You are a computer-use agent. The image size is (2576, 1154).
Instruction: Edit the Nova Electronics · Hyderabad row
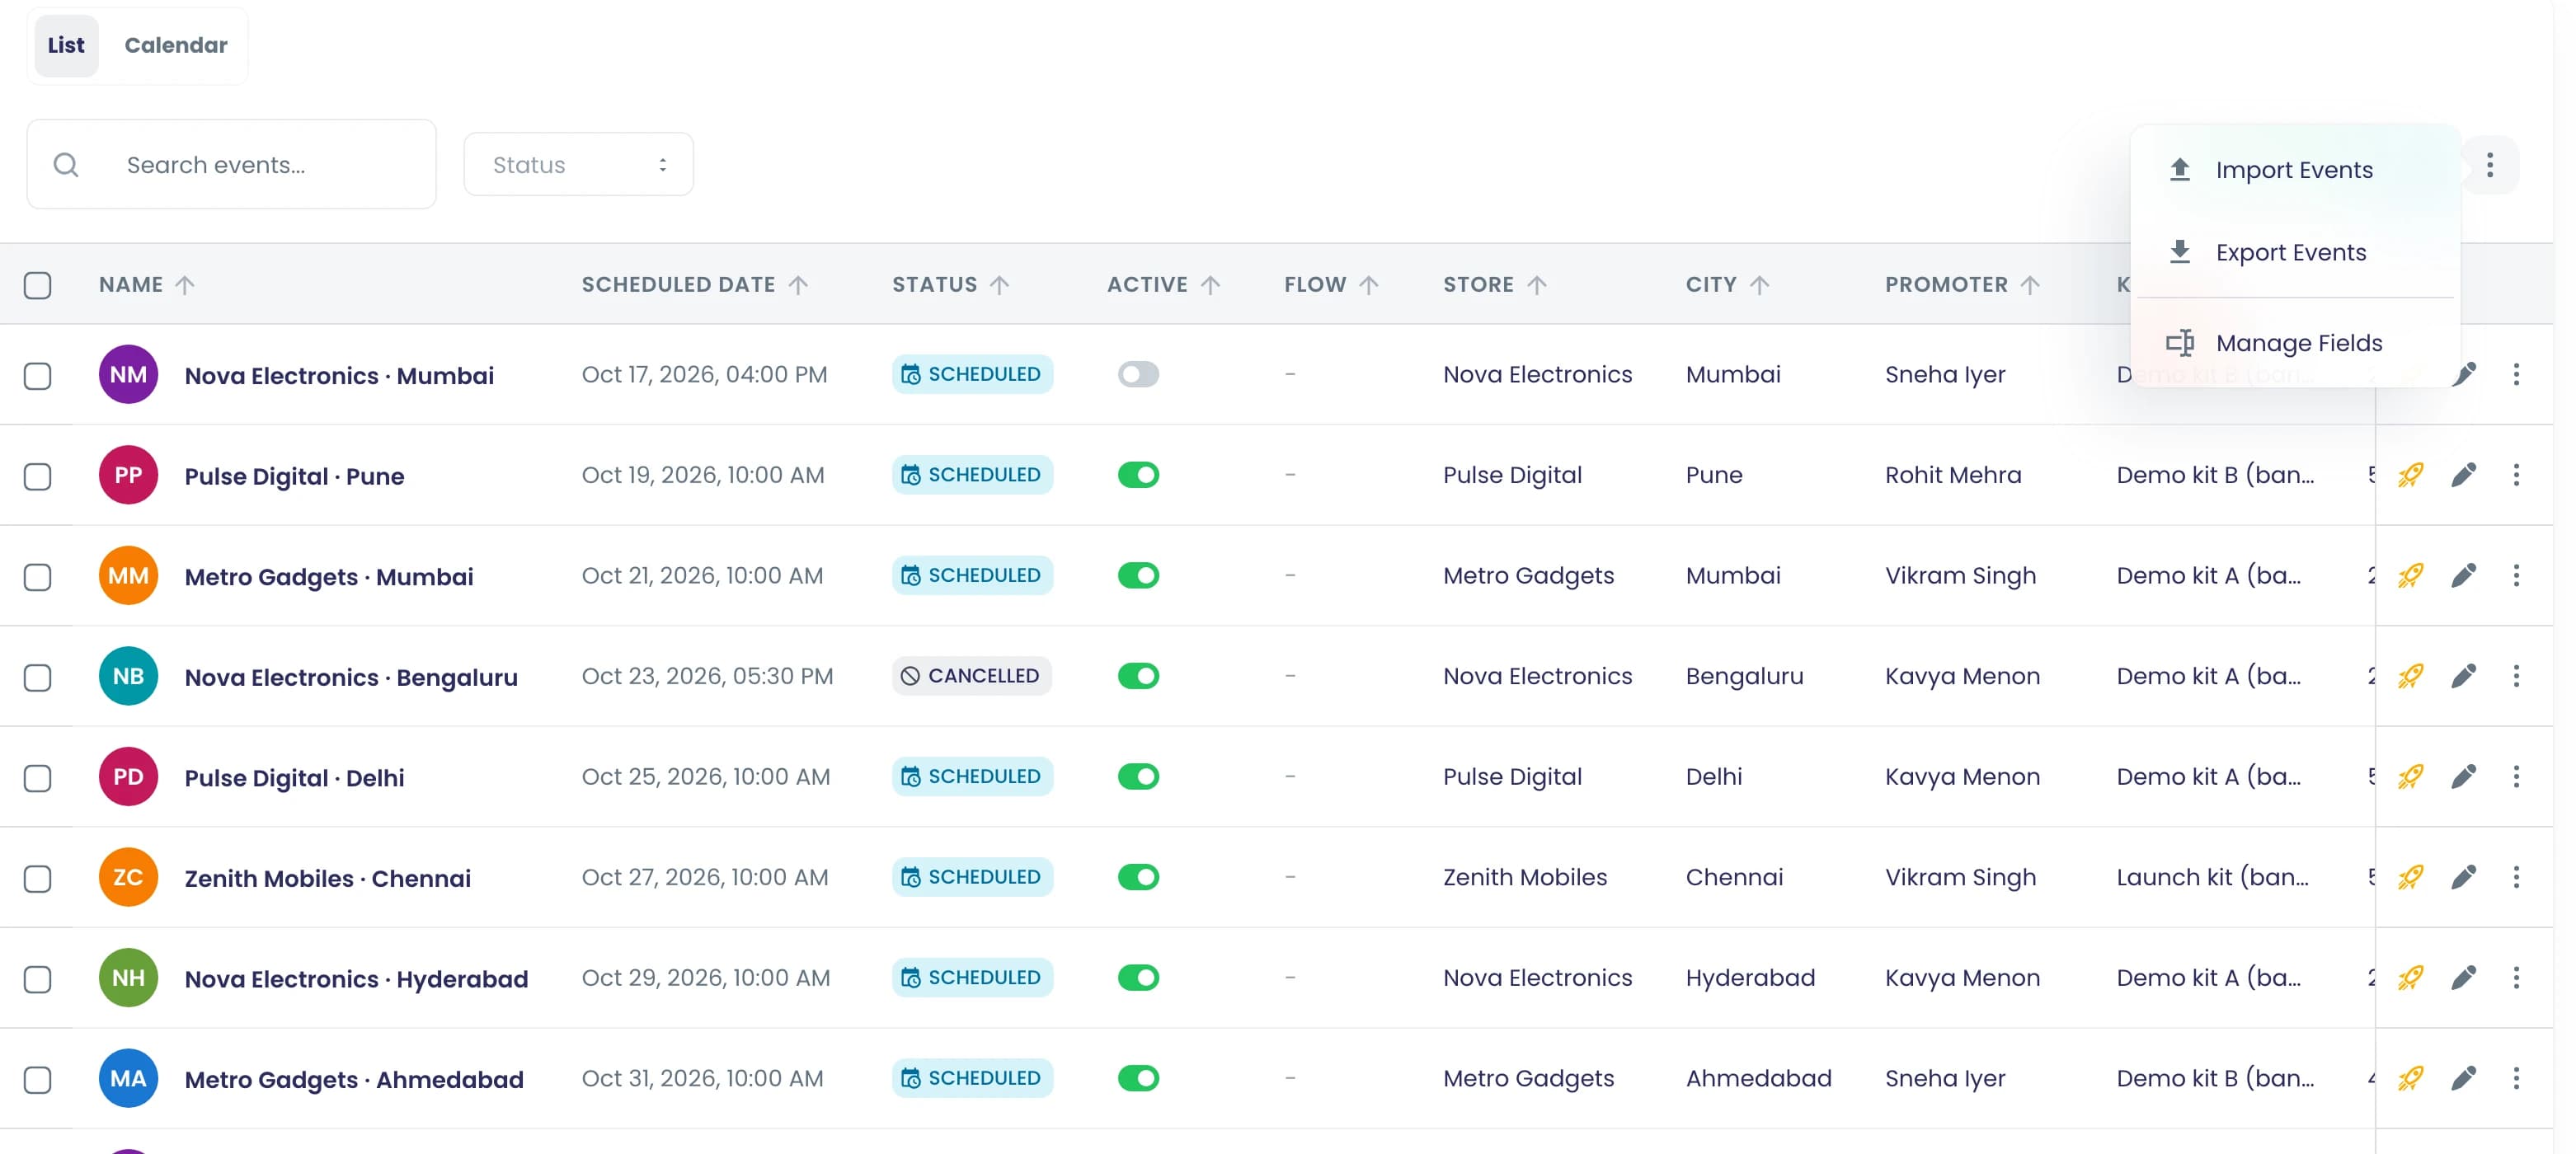coord(2464,978)
